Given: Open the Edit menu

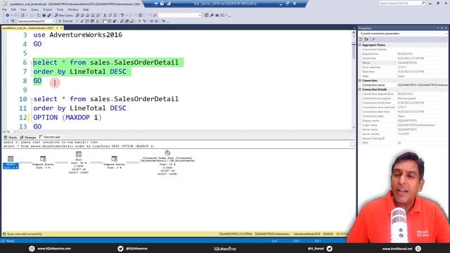Looking at the screenshot, I should point(13,9).
